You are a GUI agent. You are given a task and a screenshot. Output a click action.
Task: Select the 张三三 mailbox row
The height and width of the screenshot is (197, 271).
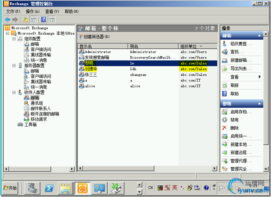pyautogui.click(x=148, y=74)
